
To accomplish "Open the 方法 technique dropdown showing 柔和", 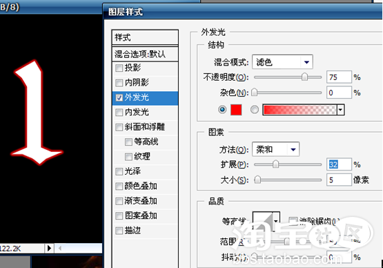I will coord(275,149).
